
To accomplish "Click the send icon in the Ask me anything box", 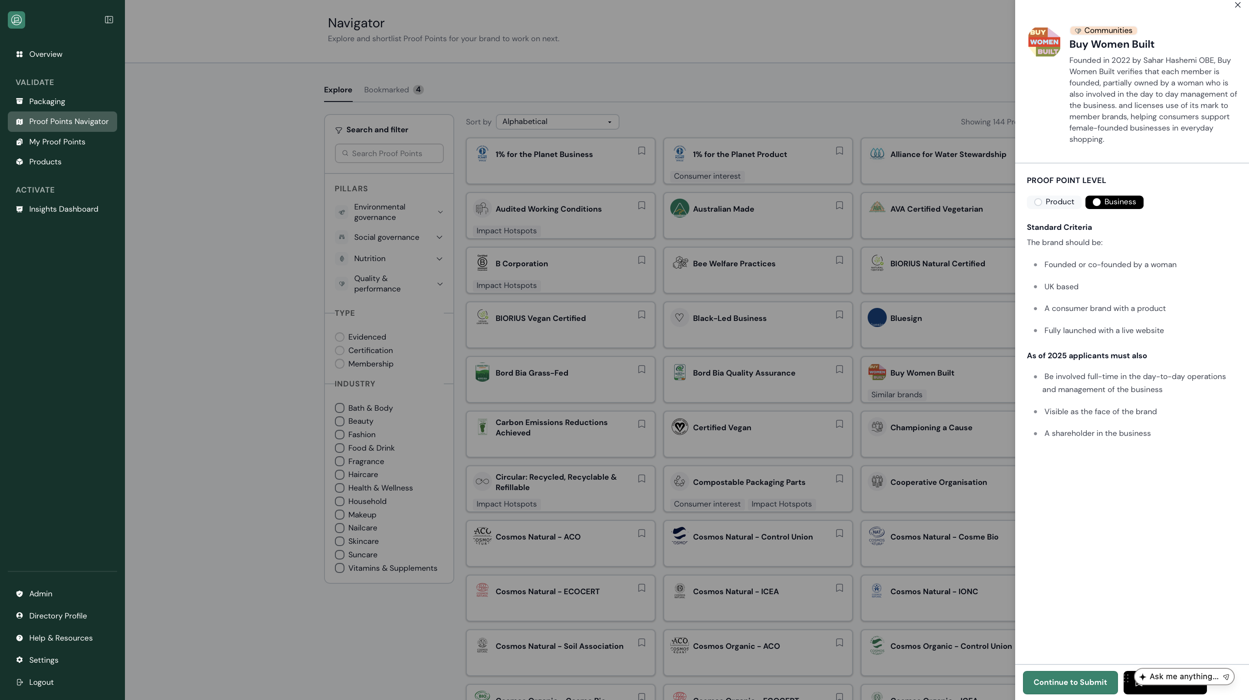I will click(x=1226, y=677).
